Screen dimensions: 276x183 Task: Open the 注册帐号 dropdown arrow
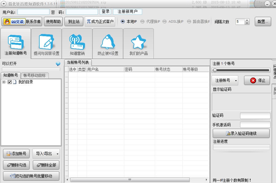click(x=235, y=80)
